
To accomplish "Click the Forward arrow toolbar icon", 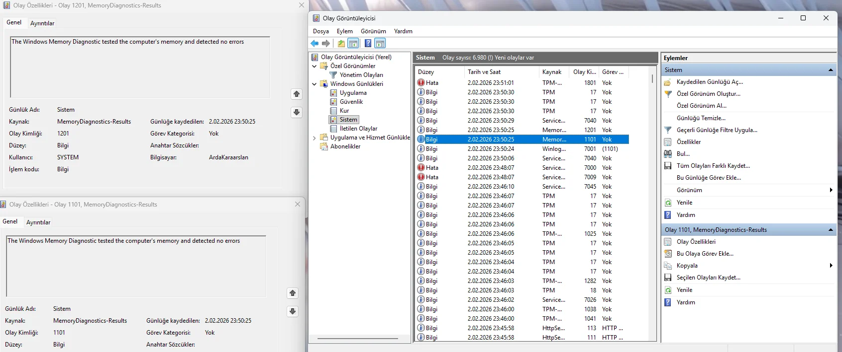I will click(x=326, y=44).
